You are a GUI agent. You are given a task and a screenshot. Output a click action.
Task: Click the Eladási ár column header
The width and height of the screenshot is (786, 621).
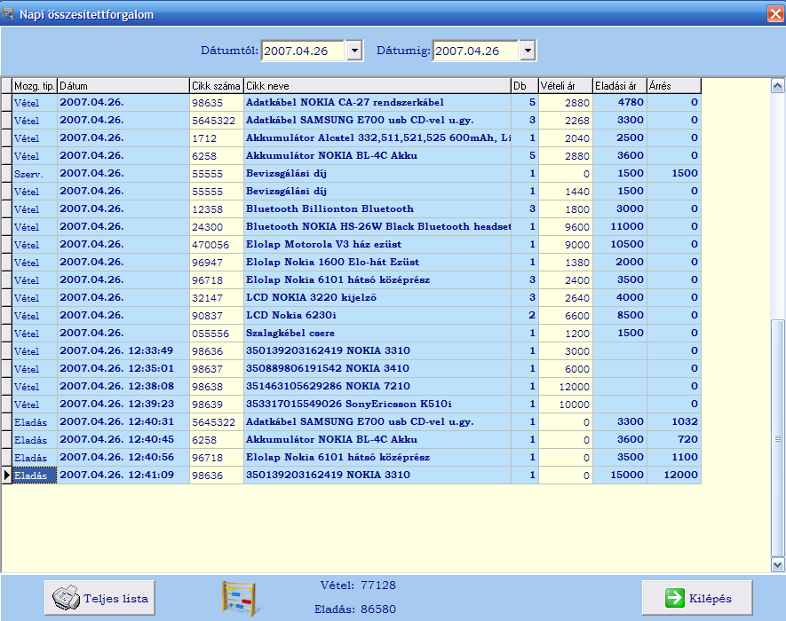620,86
